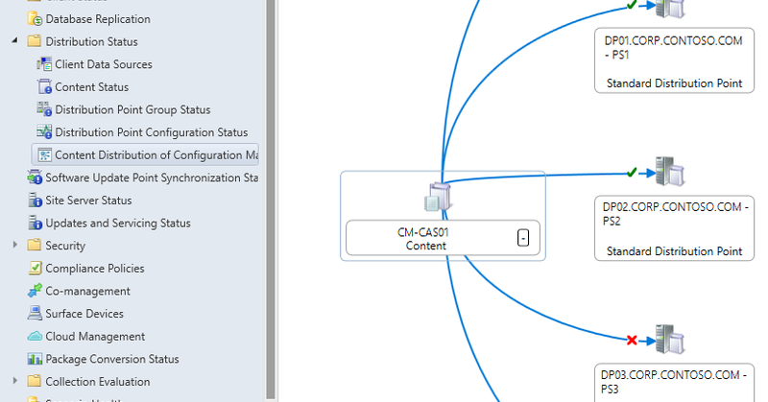Open Co-management node
Screen dimensions: 768x402
[x=87, y=291]
